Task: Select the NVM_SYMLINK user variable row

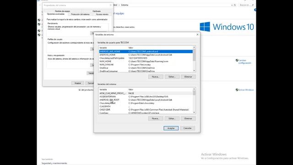Action: click(x=146, y=65)
